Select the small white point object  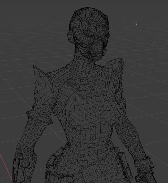[137, 24]
